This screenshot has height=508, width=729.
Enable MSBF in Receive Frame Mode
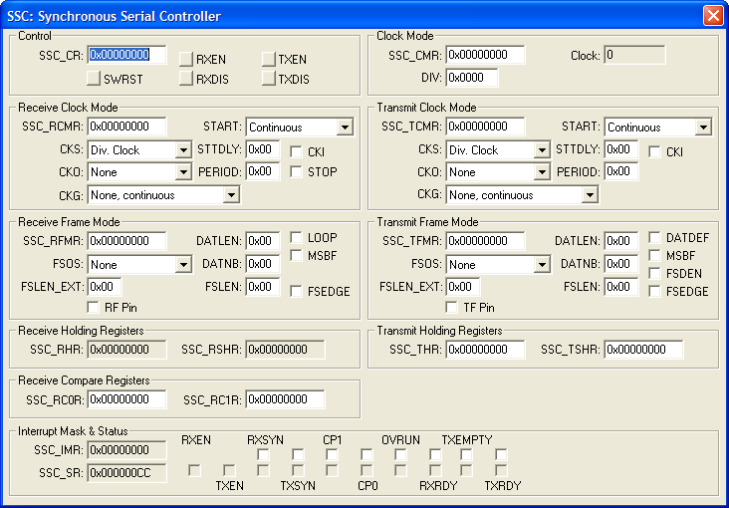pyautogui.click(x=296, y=255)
